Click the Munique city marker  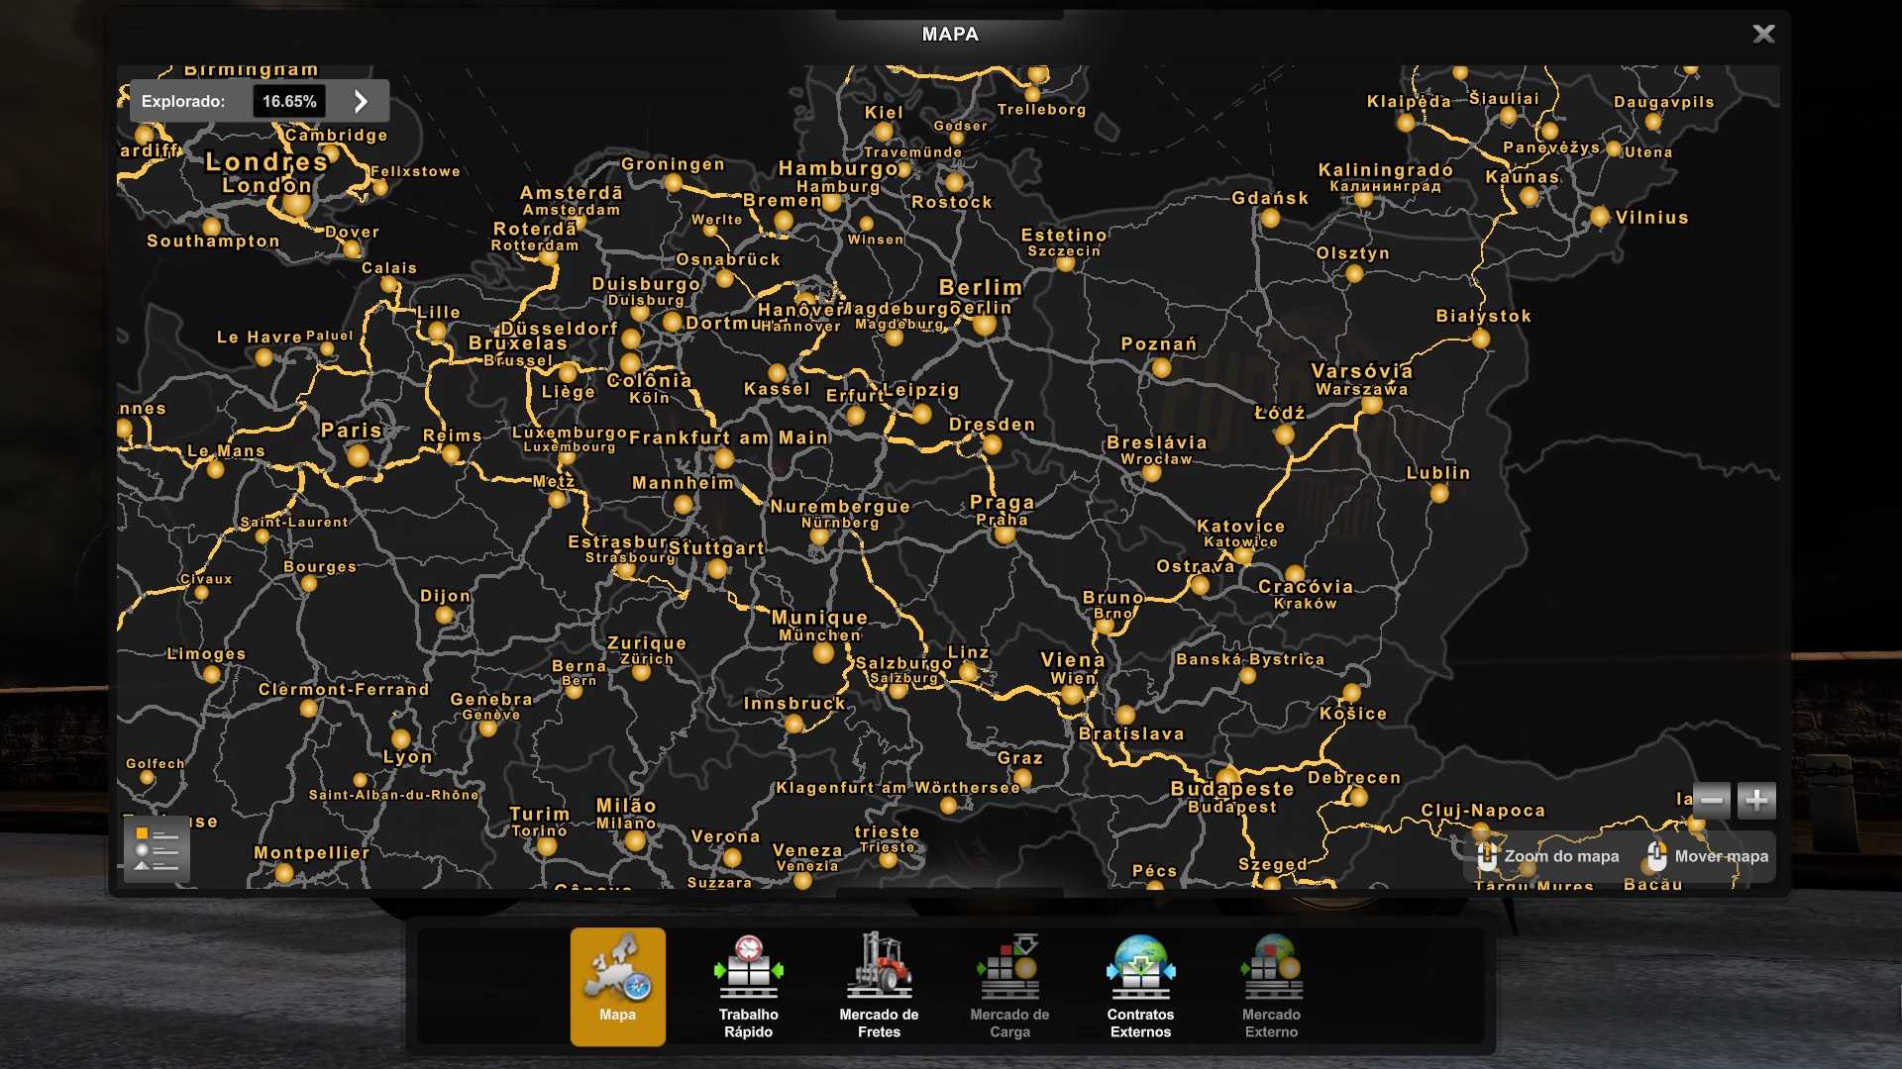click(823, 652)
